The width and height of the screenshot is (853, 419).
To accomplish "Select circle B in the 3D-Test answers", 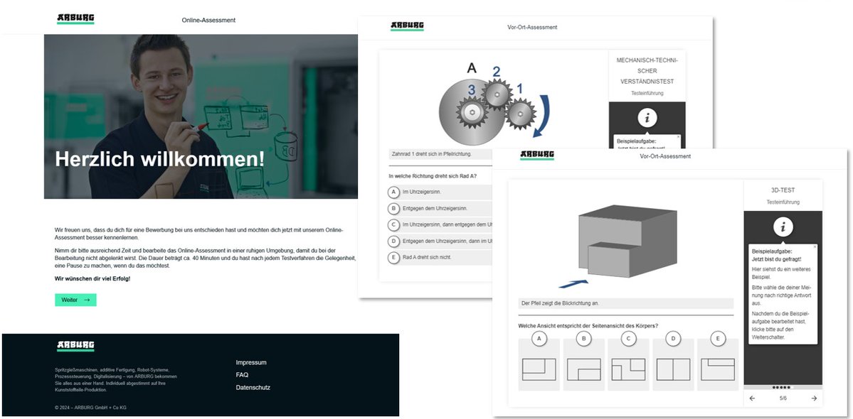I will 583,339.
